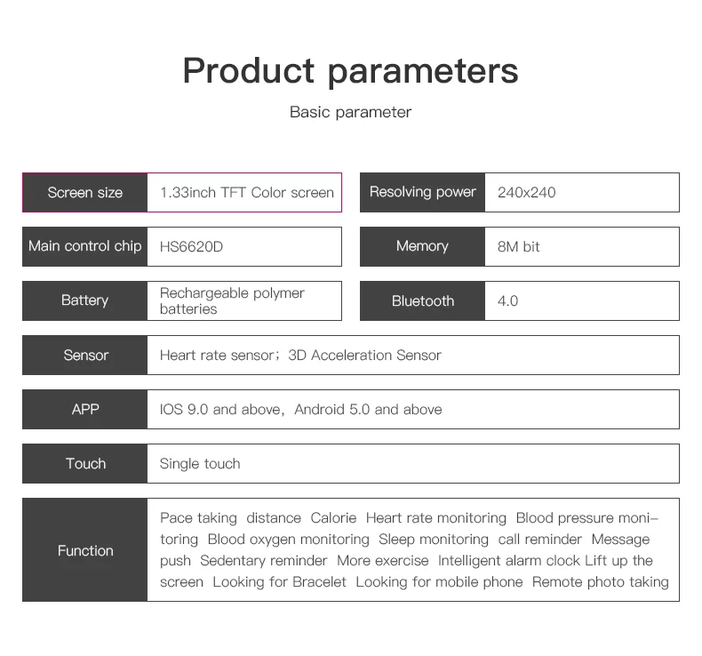The width and height of the screenshot is (702, 656).
Task: Click the Product parameters heading
Action: pyautogui.click(x=350, y=71)
